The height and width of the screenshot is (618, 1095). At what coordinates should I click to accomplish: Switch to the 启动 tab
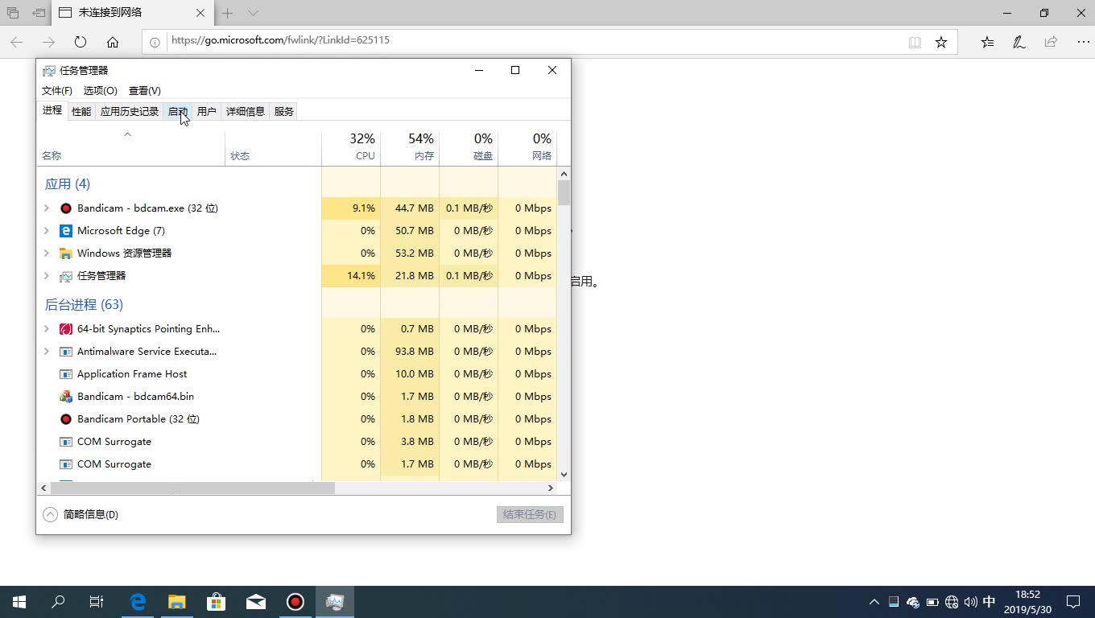tap(178, 112)
